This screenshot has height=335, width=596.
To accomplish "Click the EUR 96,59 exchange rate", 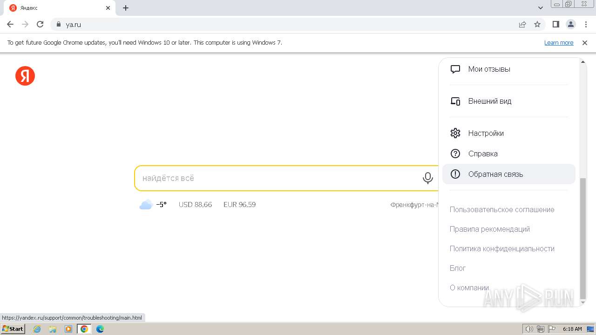I will click(239, 204).
